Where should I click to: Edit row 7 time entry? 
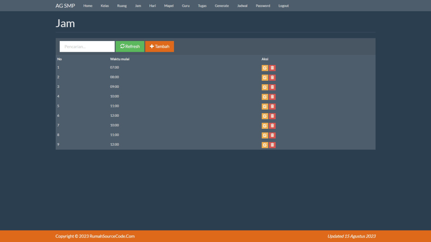(x=265, y=126)
